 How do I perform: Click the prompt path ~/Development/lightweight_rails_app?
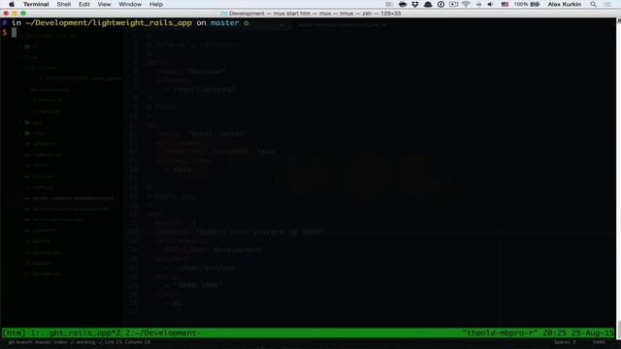(109, 23)
